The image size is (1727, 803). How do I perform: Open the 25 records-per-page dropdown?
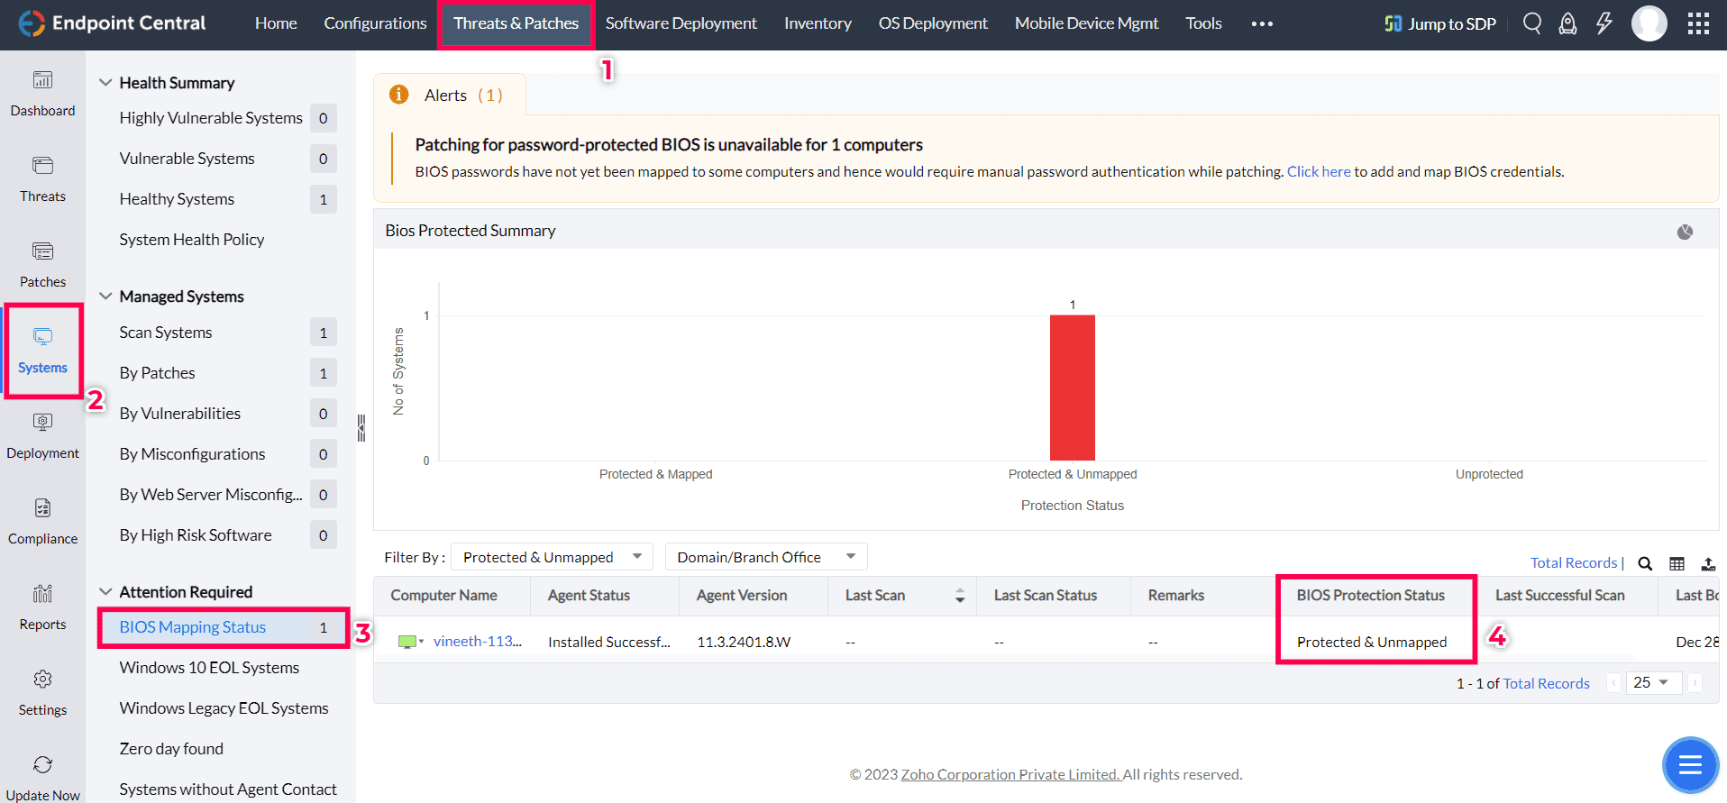click(x=1652, y=683)
